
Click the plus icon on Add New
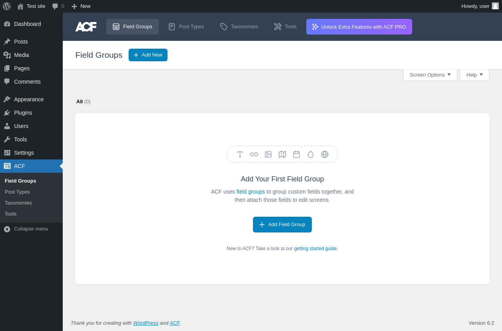[x=136, y=55]
